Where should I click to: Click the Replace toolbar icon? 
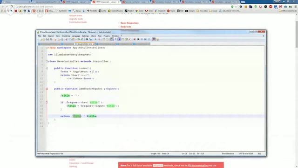pyautogui.click(x=91, y=39)
